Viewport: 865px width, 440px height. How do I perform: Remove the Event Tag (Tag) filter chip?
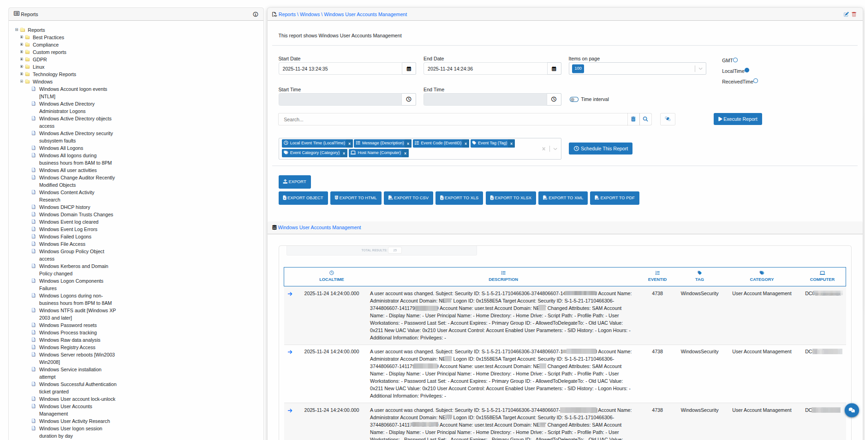(511, 143)
